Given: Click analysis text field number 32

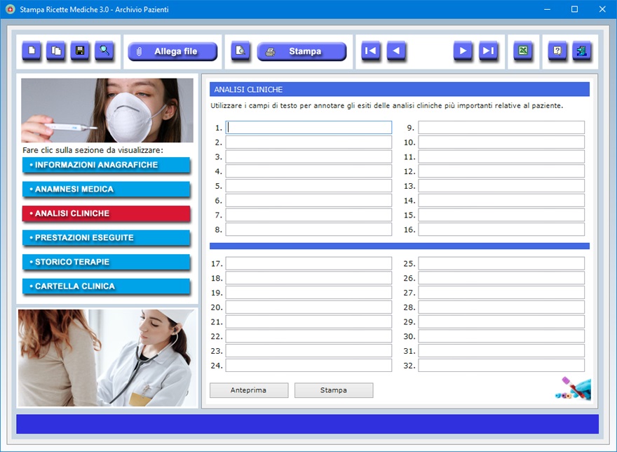Looking at the screenshot, I should coord(501,365).
